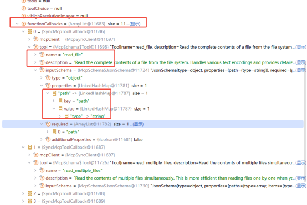Select text {ArrayList@11683} size = 11
Viewport: 307px width, 205px height.
[x=97, y=24]
